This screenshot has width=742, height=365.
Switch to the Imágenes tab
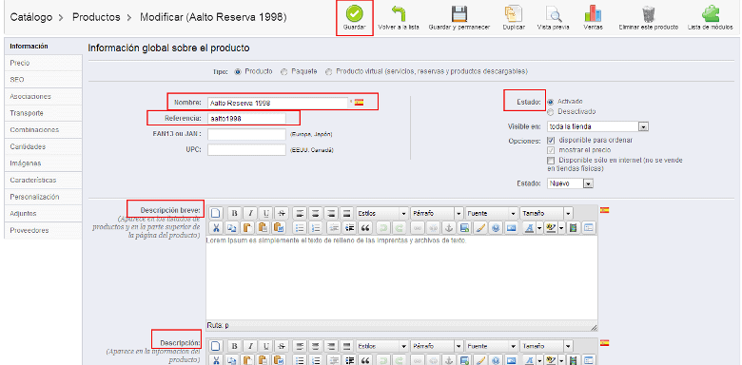click(x=43, y=163)
